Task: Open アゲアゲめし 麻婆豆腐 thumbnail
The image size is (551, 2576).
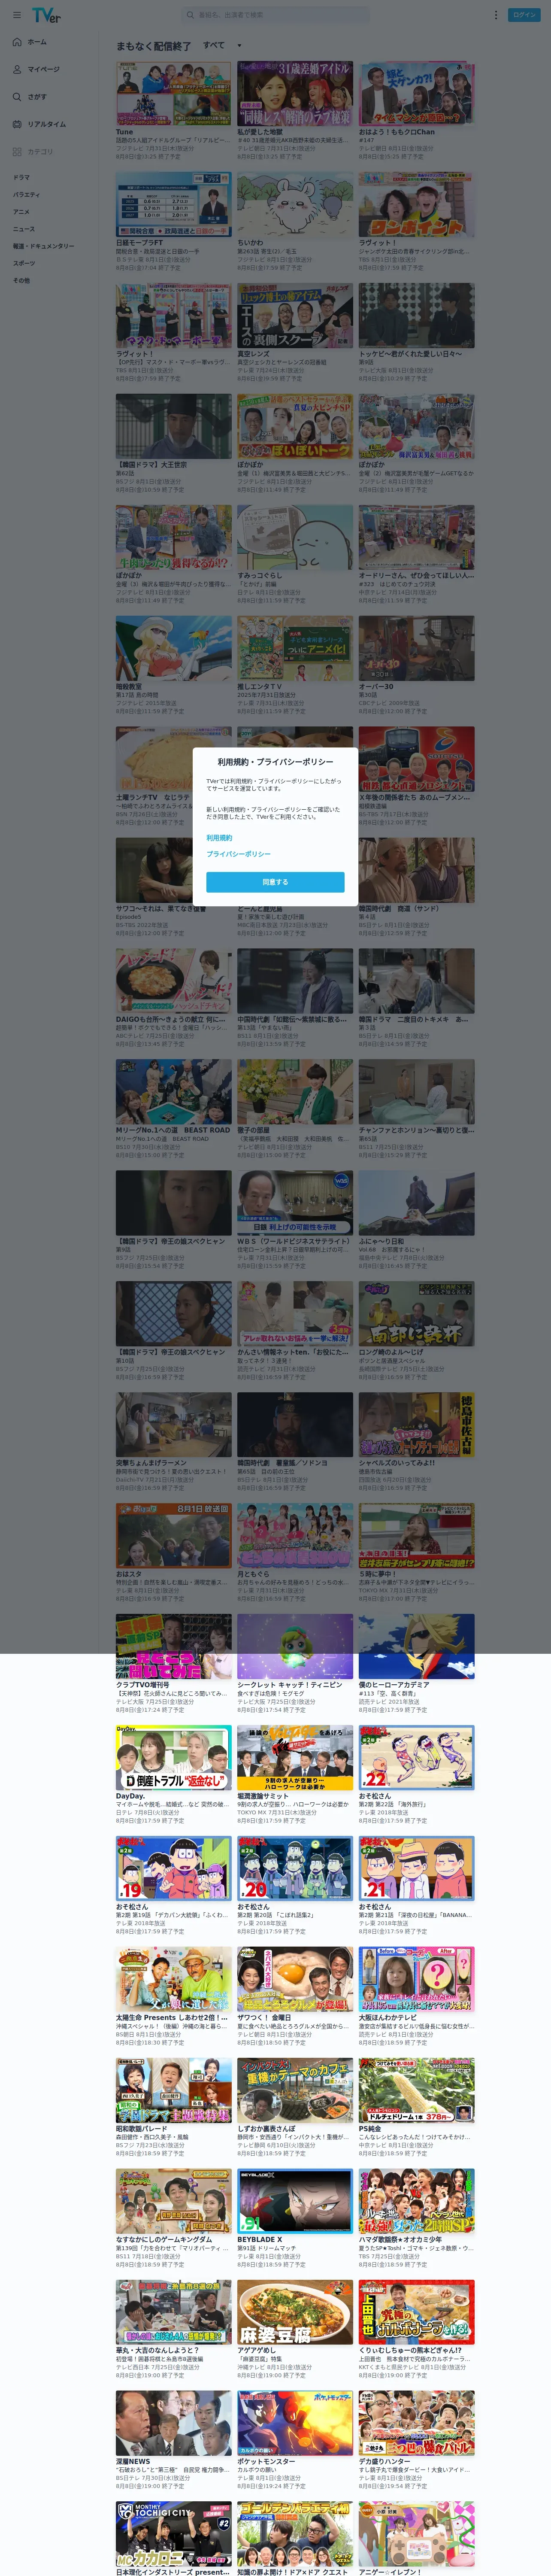Action: (x=295, y=2312)
